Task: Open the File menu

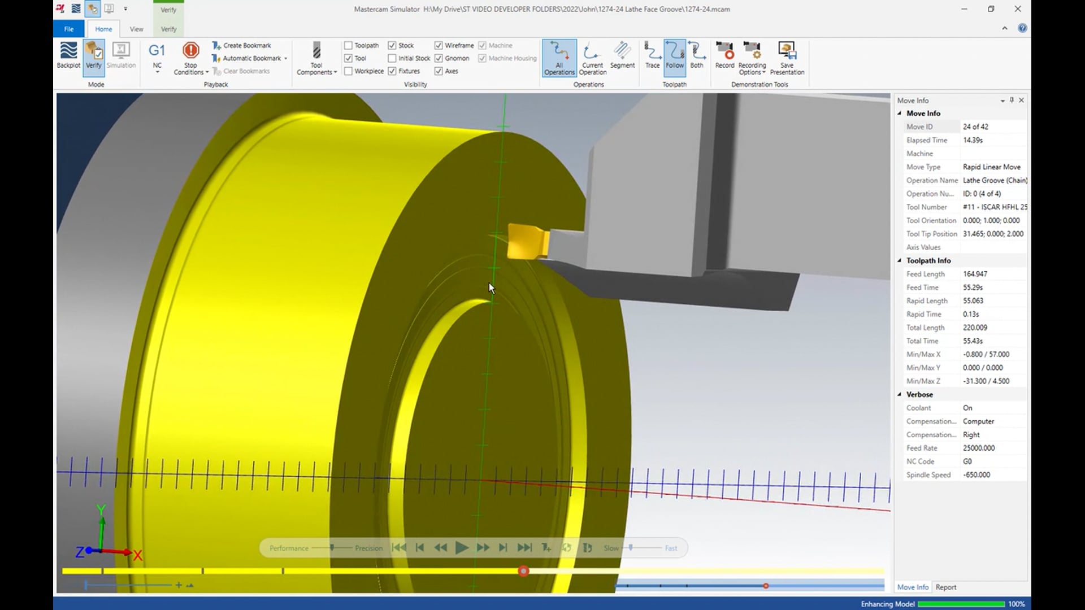Action: 69,29
